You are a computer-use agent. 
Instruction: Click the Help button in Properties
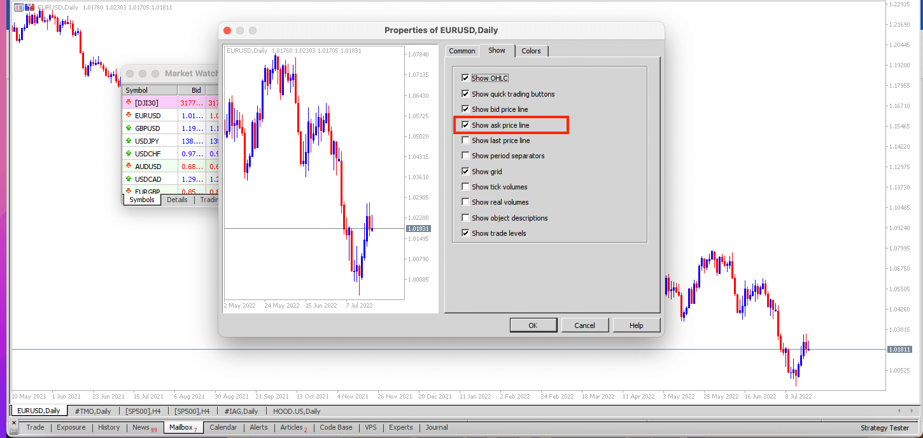coord(636,325)
